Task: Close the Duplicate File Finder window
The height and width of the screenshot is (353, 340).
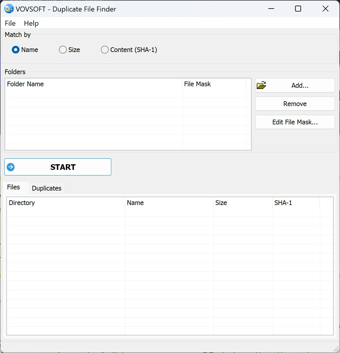Action: (x=325, y=9)
